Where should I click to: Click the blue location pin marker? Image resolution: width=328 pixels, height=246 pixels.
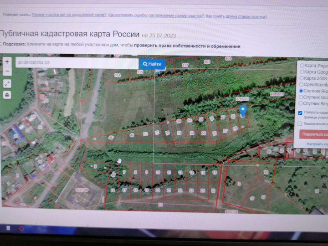tap(243, 111)
